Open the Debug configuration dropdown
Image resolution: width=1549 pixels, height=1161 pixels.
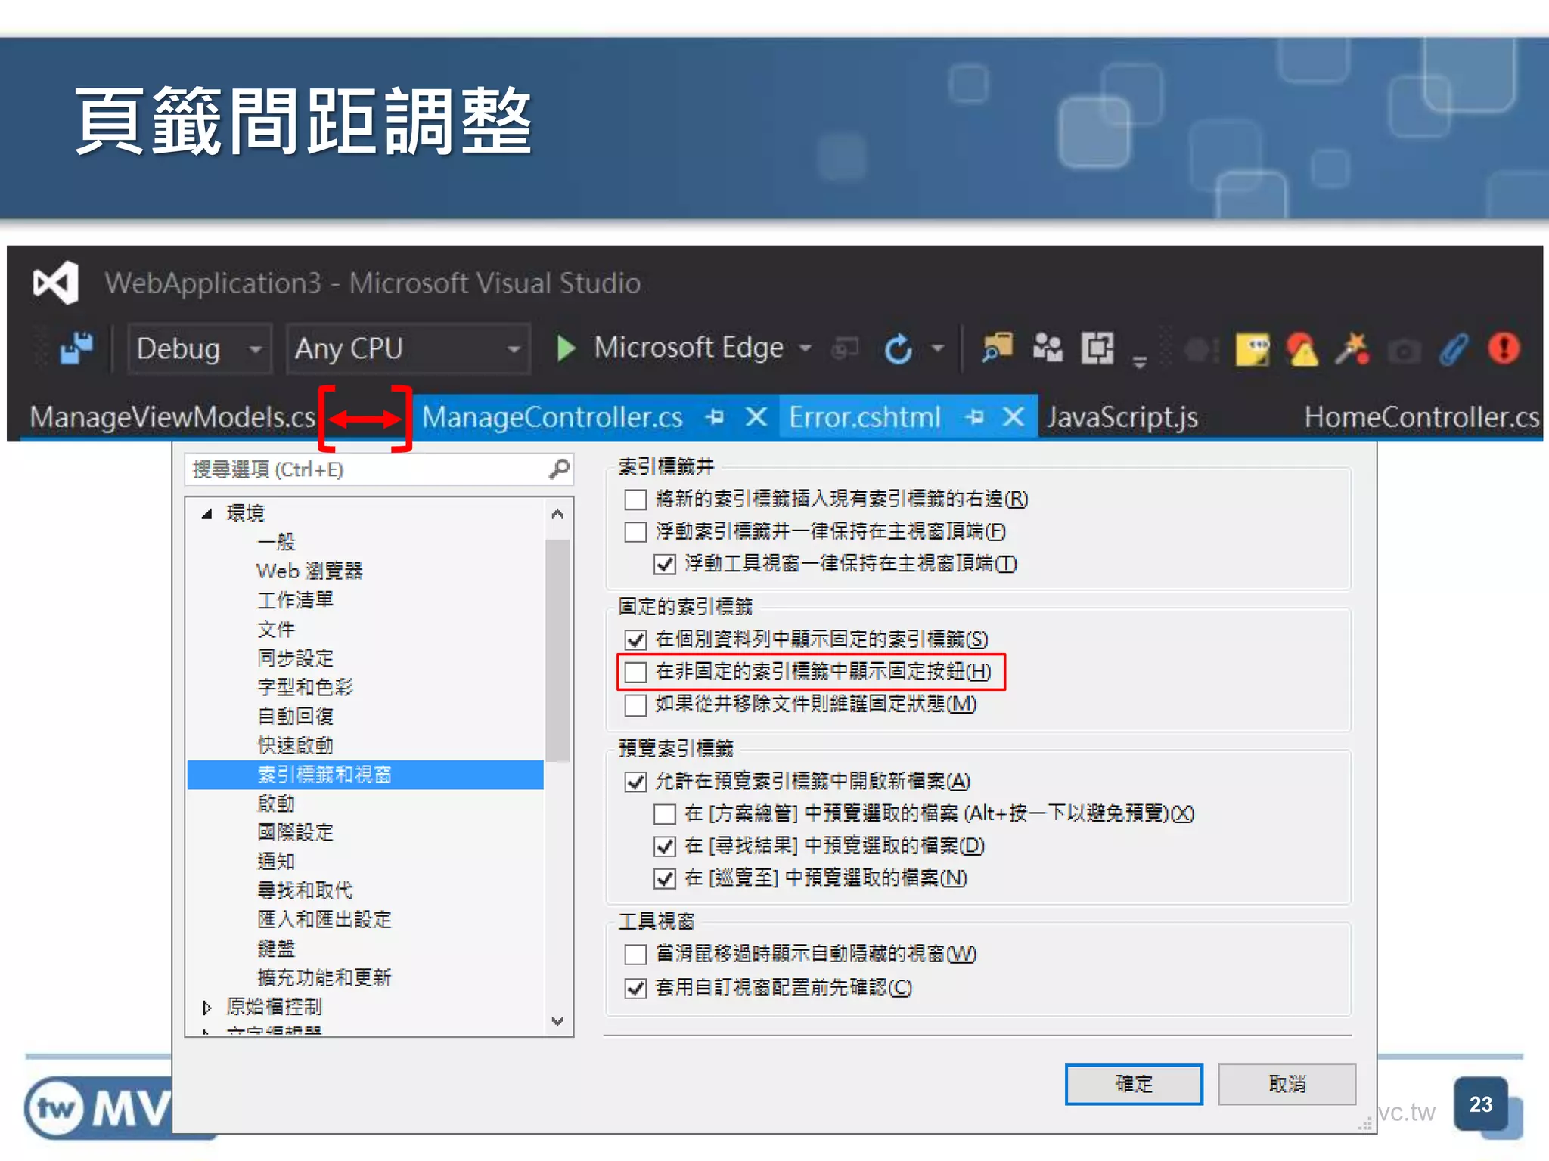click(x=200, y=348)
